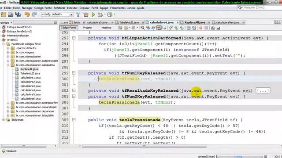Open dropdown arrow next to Profile Project

coord(115,14)
